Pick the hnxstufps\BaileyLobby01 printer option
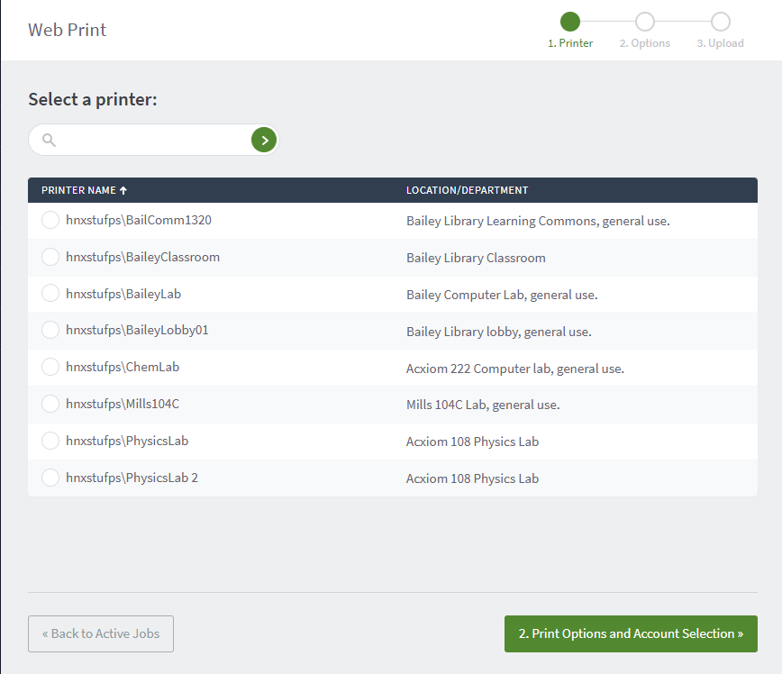The width and height of the screenshot is (782, 674). [x=50, y=331]
